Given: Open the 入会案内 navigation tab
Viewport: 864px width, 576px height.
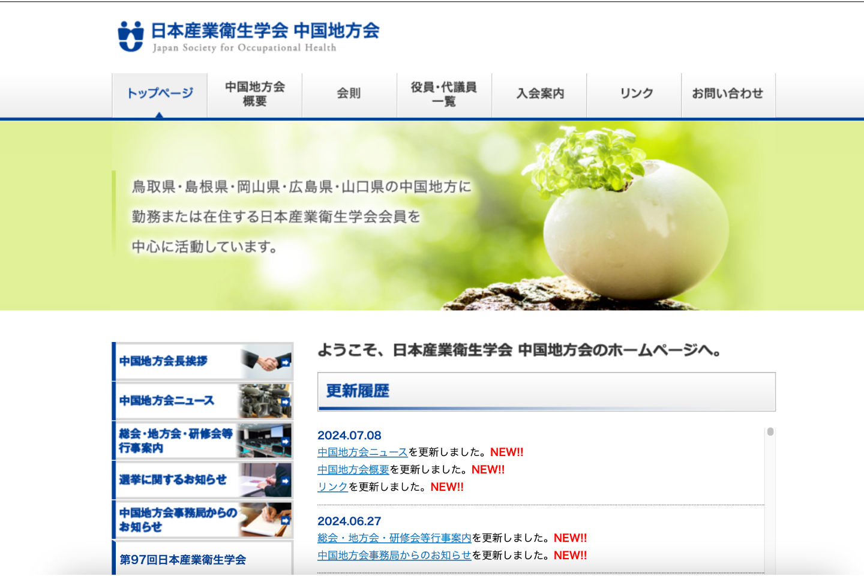Looking at the screenshot, I should (539, 95).
